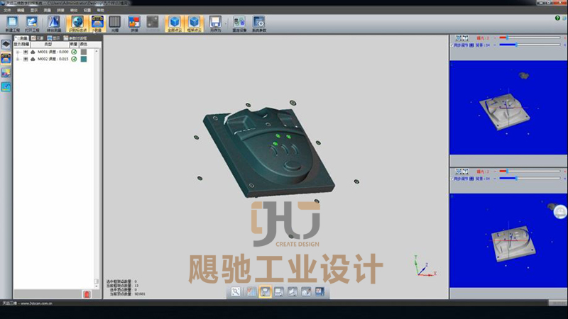Select the M001 误差 0.000 row text
This screenshot has width=568, height=319.
53,52
